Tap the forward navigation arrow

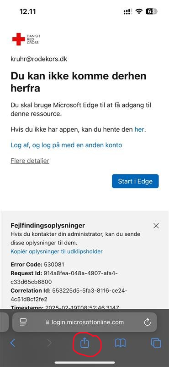[49, 343]
